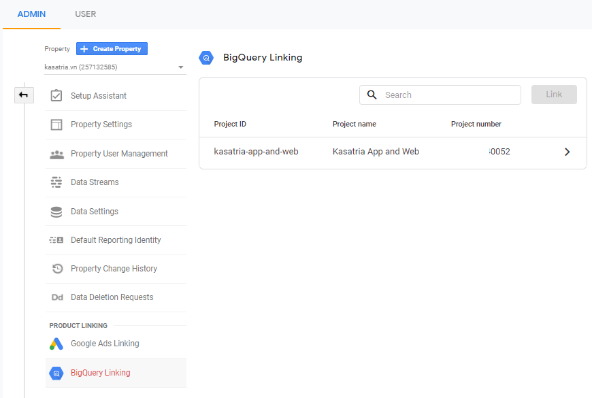Open the kasatria.vn property dropdown

[114, 67]
